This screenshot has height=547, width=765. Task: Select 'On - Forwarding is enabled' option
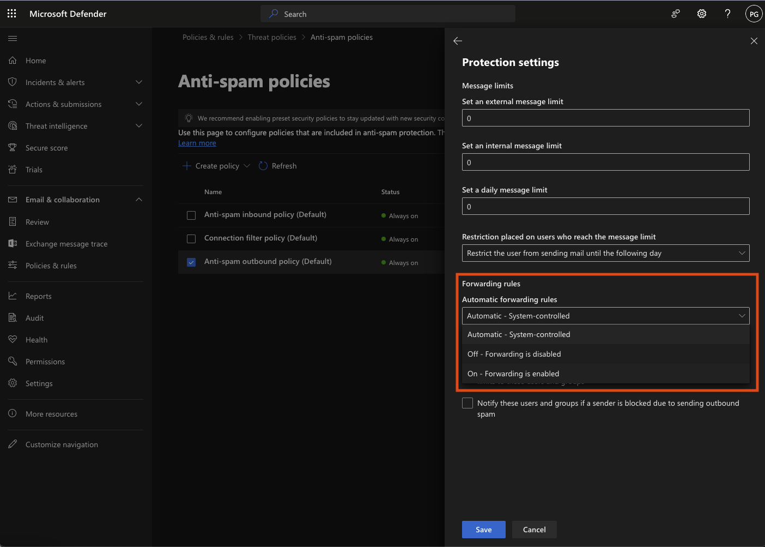pyautogui.click(x=605, y=374)
